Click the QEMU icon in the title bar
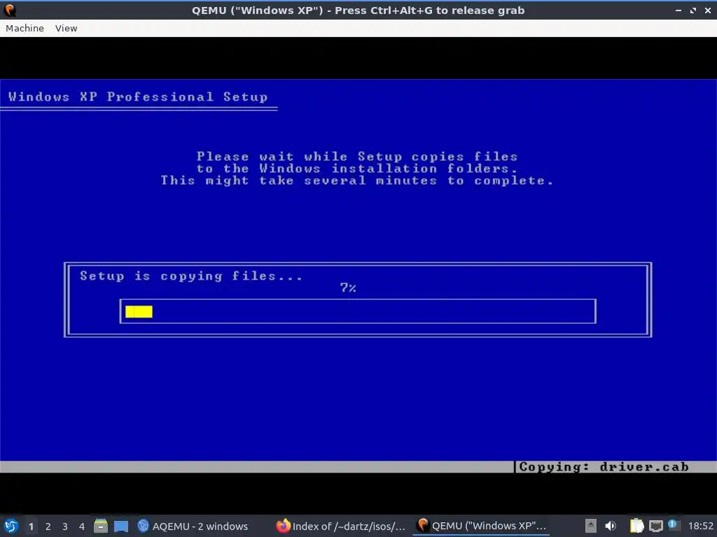The image size is (717, 537). (x=10, y=10)
